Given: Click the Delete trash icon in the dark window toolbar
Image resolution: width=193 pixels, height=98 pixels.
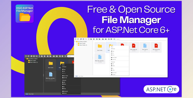Looking at the screenshot, I should coord(45,56).
